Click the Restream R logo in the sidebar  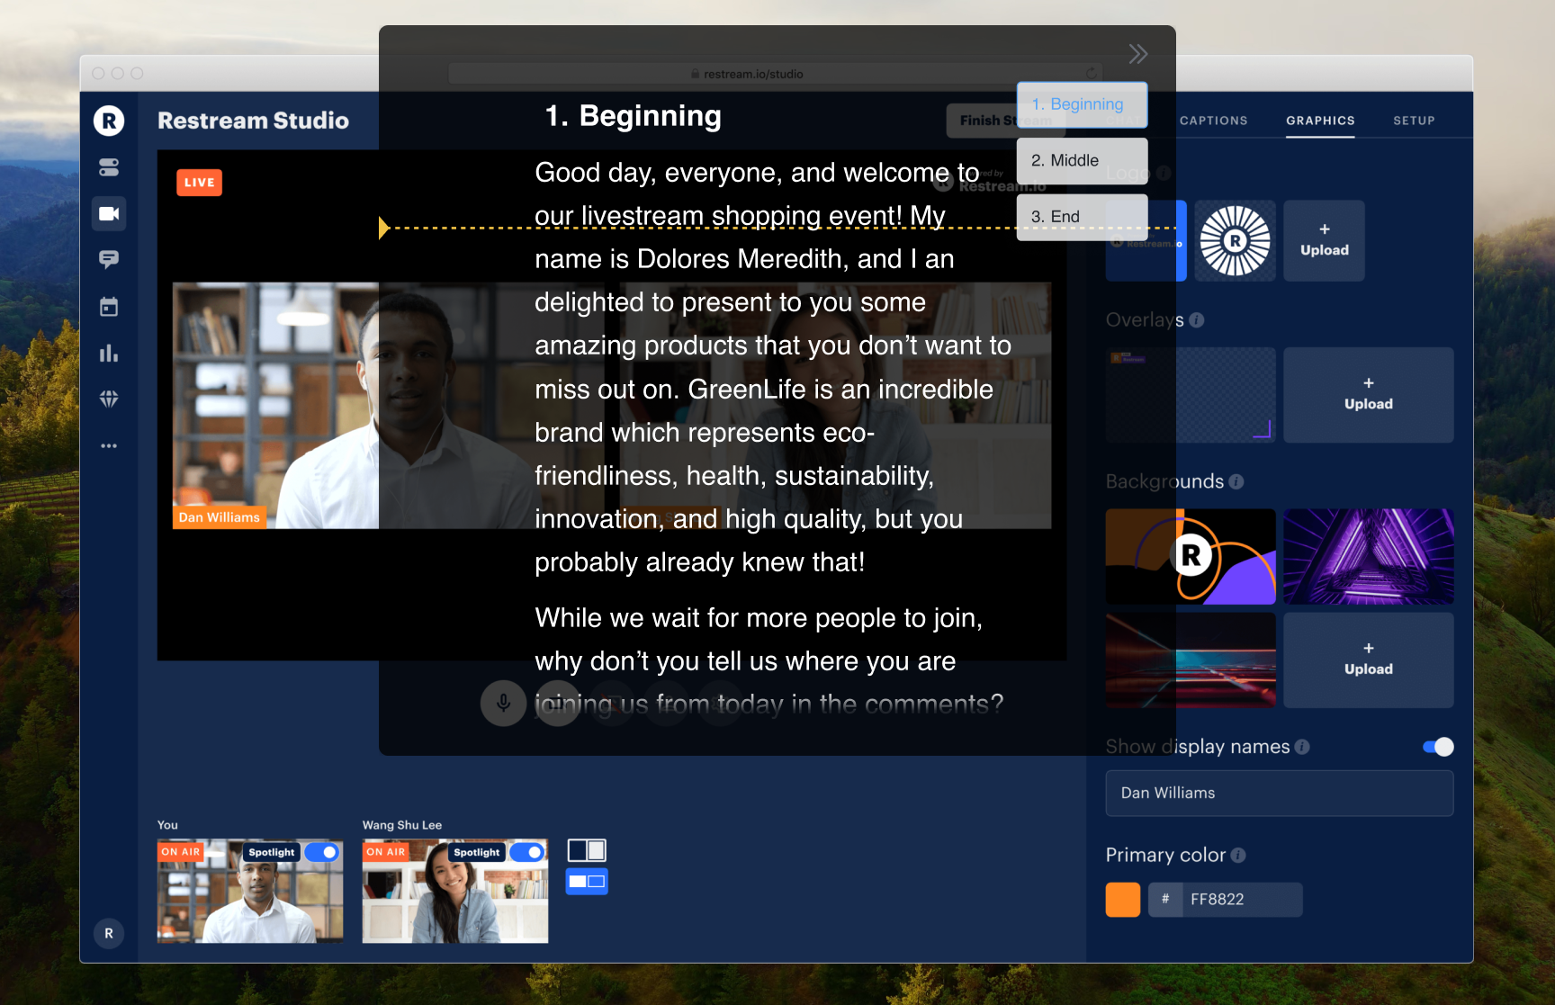(x=109, y=120)
